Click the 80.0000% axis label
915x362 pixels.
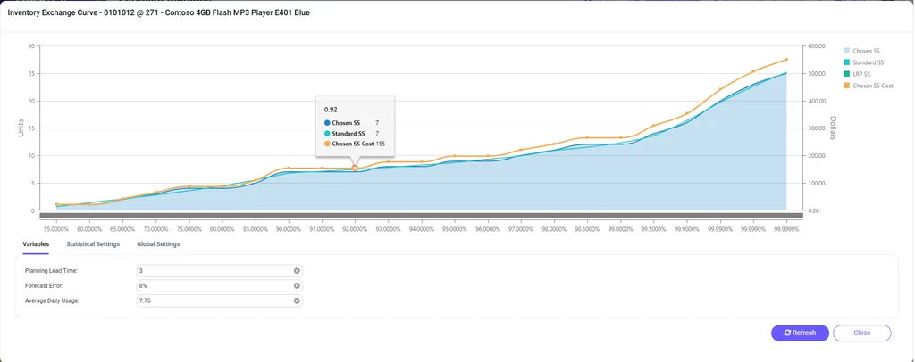tap(222, 229)
